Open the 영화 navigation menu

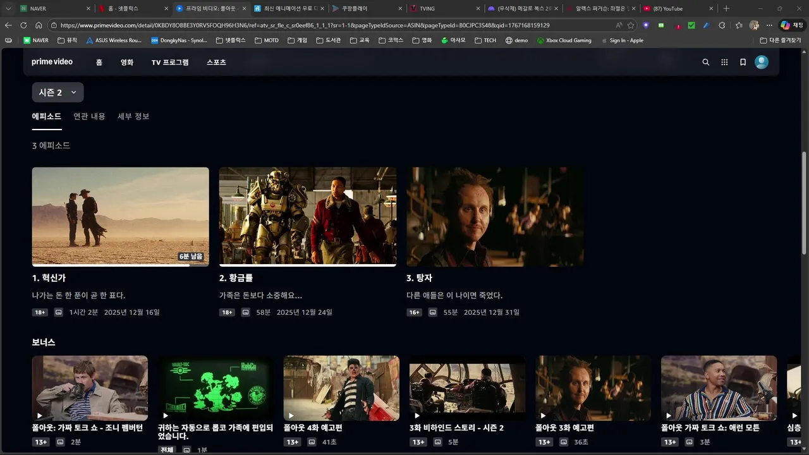127,63
